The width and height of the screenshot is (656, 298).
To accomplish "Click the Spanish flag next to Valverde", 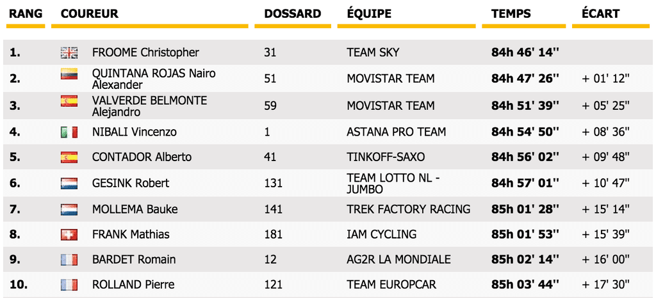I will (x=69, y=101).
